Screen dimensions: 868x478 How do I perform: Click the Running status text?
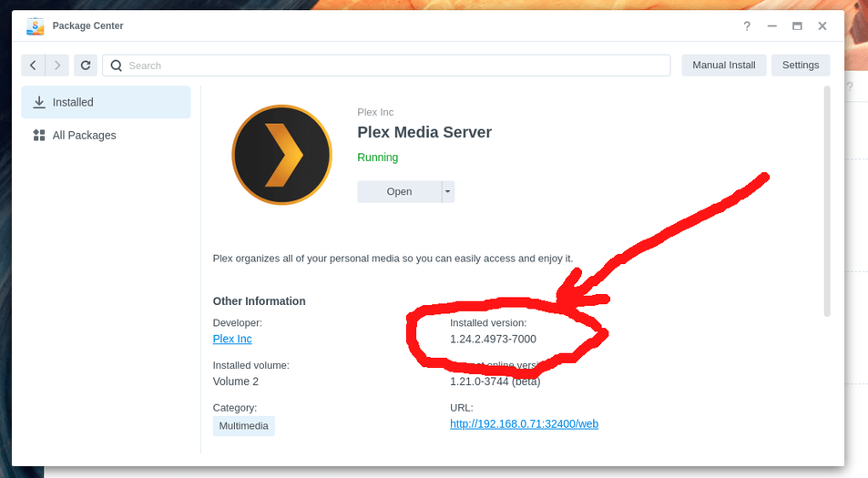pyautogui.click(x=378, y=158)
